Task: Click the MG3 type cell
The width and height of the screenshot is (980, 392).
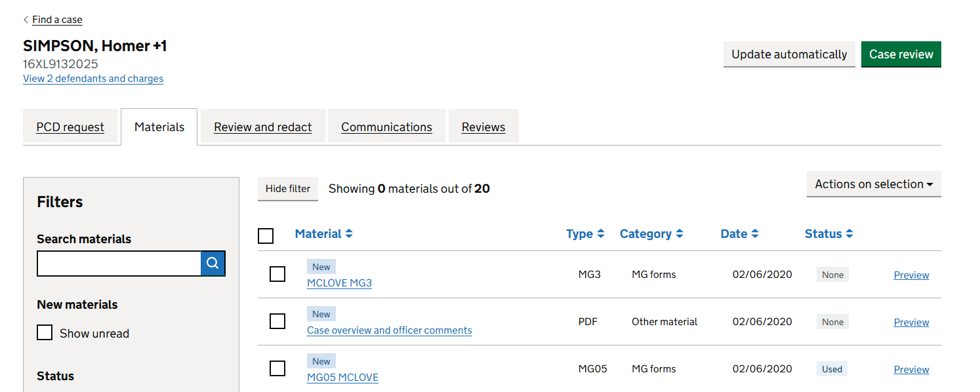Action: (x=590, y=275)
